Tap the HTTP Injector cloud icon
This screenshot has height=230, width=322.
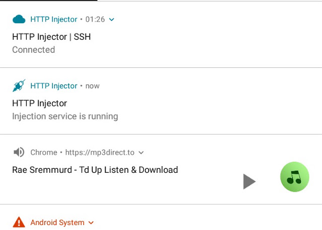(x=19, y=19)
